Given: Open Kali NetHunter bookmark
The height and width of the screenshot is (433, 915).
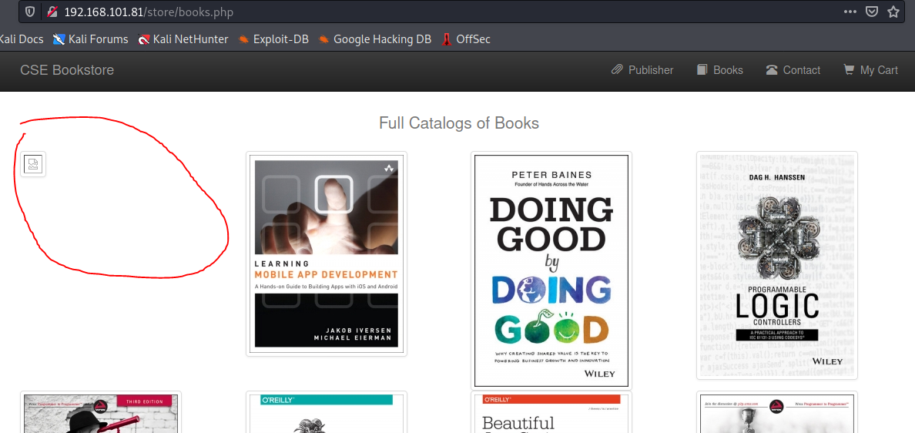Looking at the screenshot, I should [183, 39].
